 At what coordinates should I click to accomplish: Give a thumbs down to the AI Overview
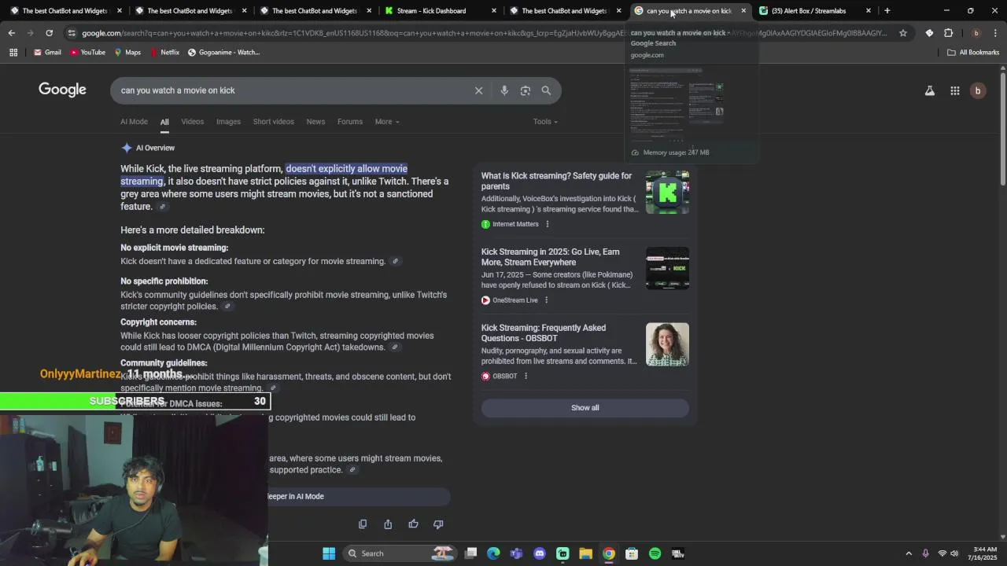click(438, 524)
